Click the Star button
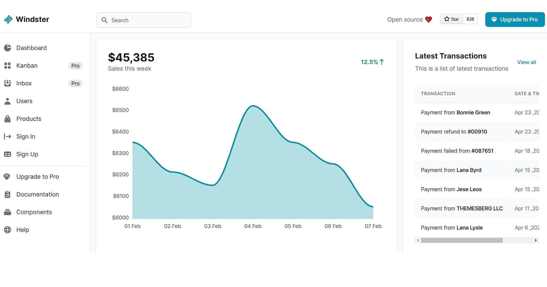 coord(451,19)
